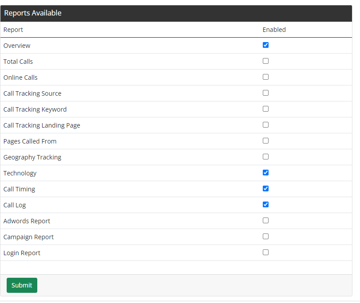360x303 pixels.
Task: Click the Pages Called From label
Action: coord(30,141)
